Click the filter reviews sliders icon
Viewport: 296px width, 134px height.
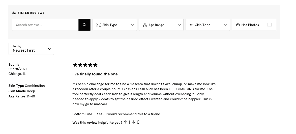click(x=14, y=13)
